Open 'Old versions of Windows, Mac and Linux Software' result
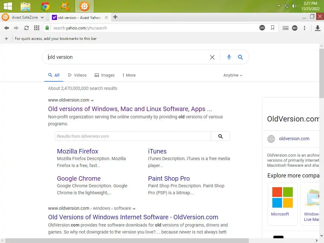This screenshot has width=324, height=243. point(130,109)
